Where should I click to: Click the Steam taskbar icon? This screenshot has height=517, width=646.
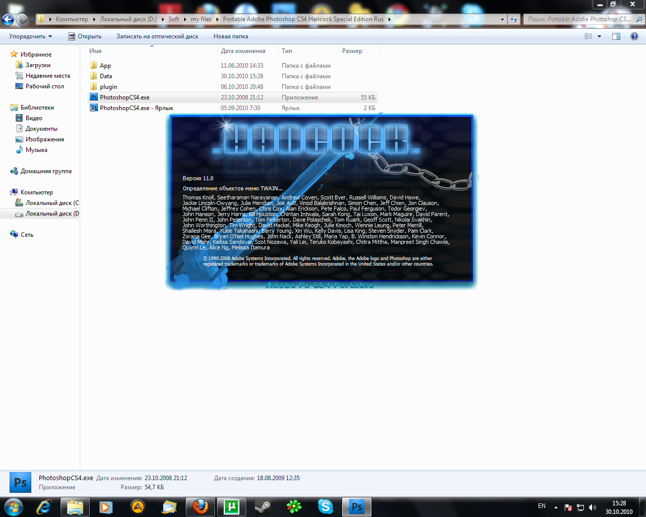tap(262, 506)
